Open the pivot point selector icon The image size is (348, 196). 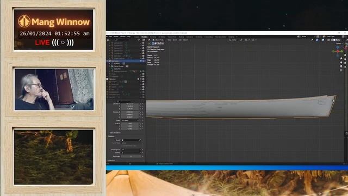tap(241, 40)
